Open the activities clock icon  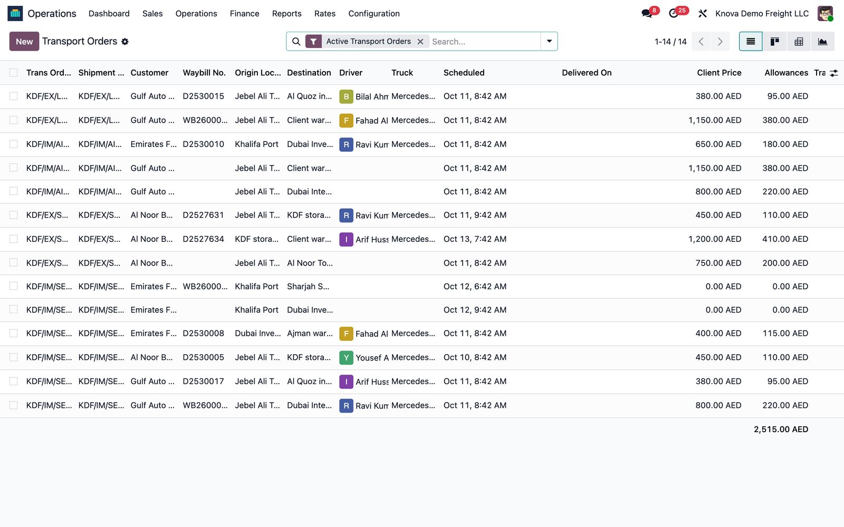click(674, 14)
